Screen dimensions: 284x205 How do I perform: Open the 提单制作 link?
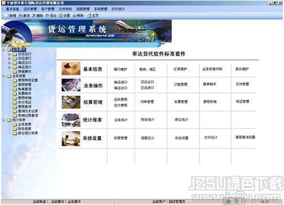tap(210, 84)
